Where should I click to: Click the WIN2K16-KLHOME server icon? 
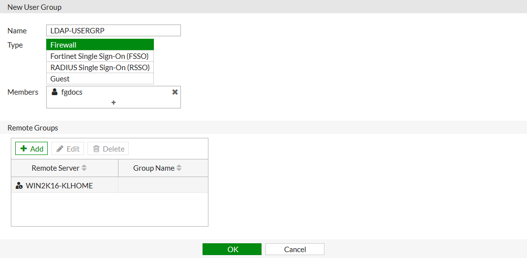(19, 185)
